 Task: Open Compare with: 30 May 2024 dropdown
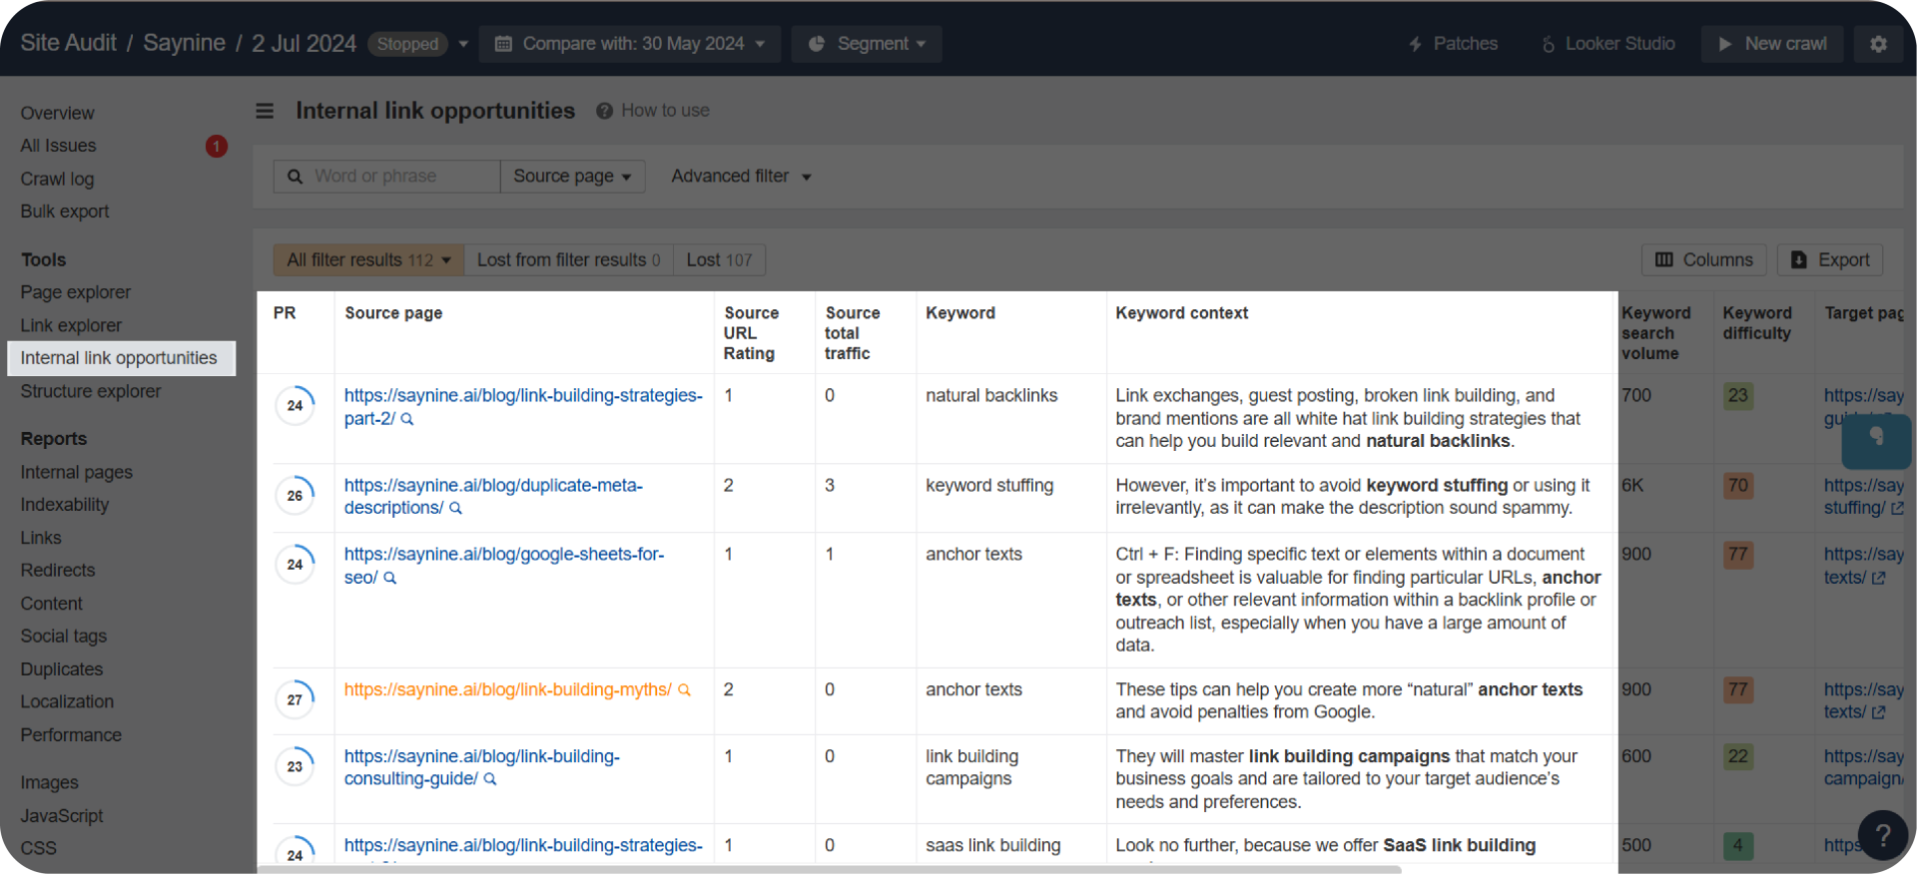click(630, 44)
